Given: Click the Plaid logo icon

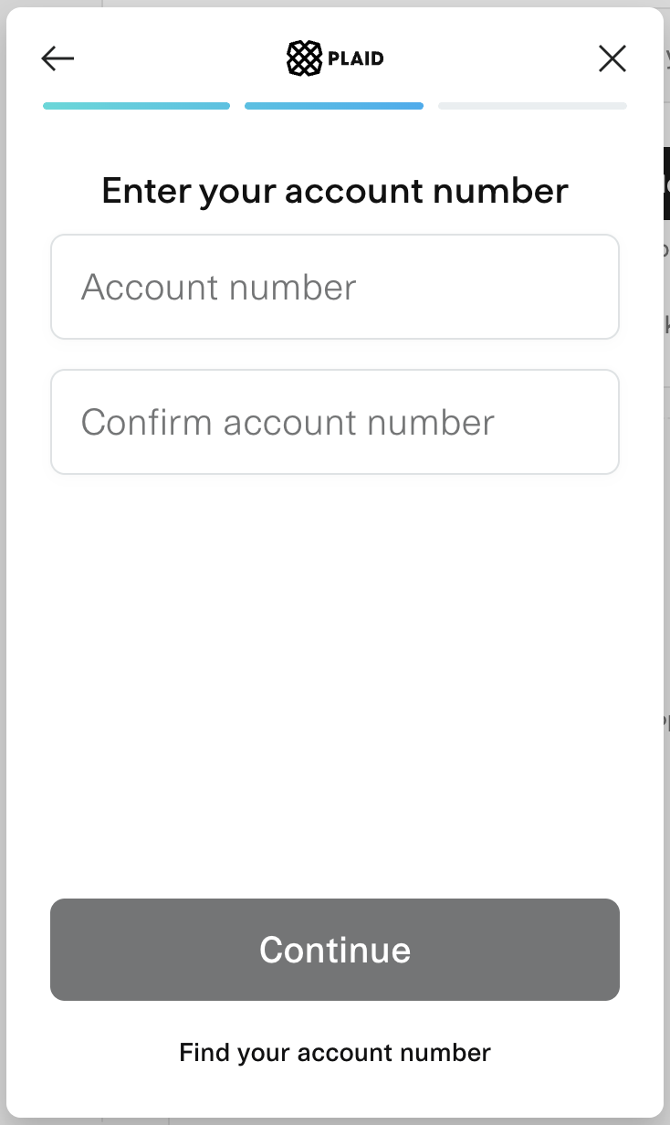Looking at the screenshot, I should click(304, 58).
